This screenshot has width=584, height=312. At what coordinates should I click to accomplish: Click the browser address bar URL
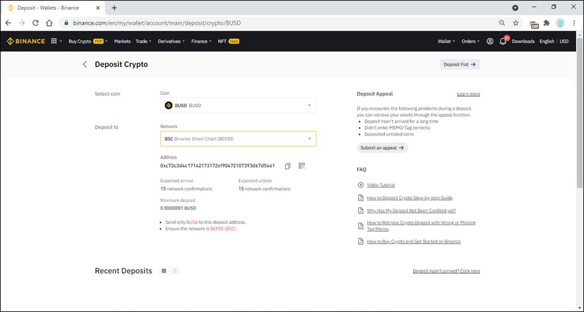coord(157,23)
